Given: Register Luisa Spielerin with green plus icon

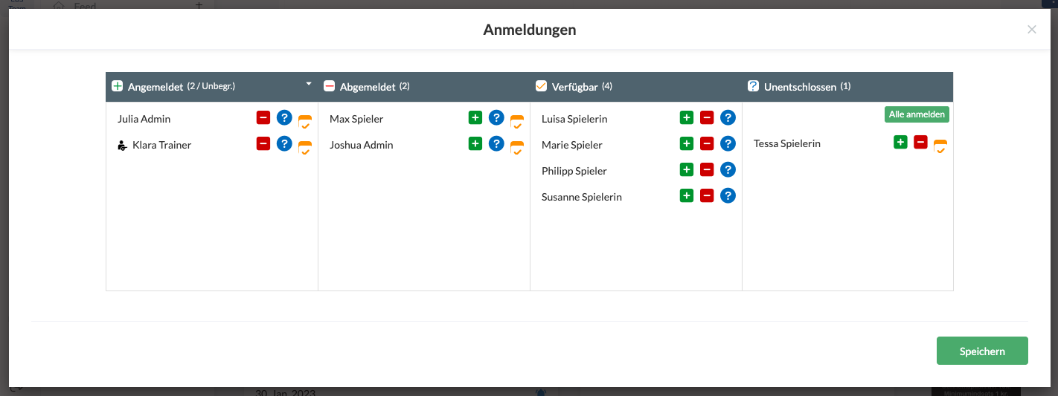Looking at the screenshot, I should 687,117.
